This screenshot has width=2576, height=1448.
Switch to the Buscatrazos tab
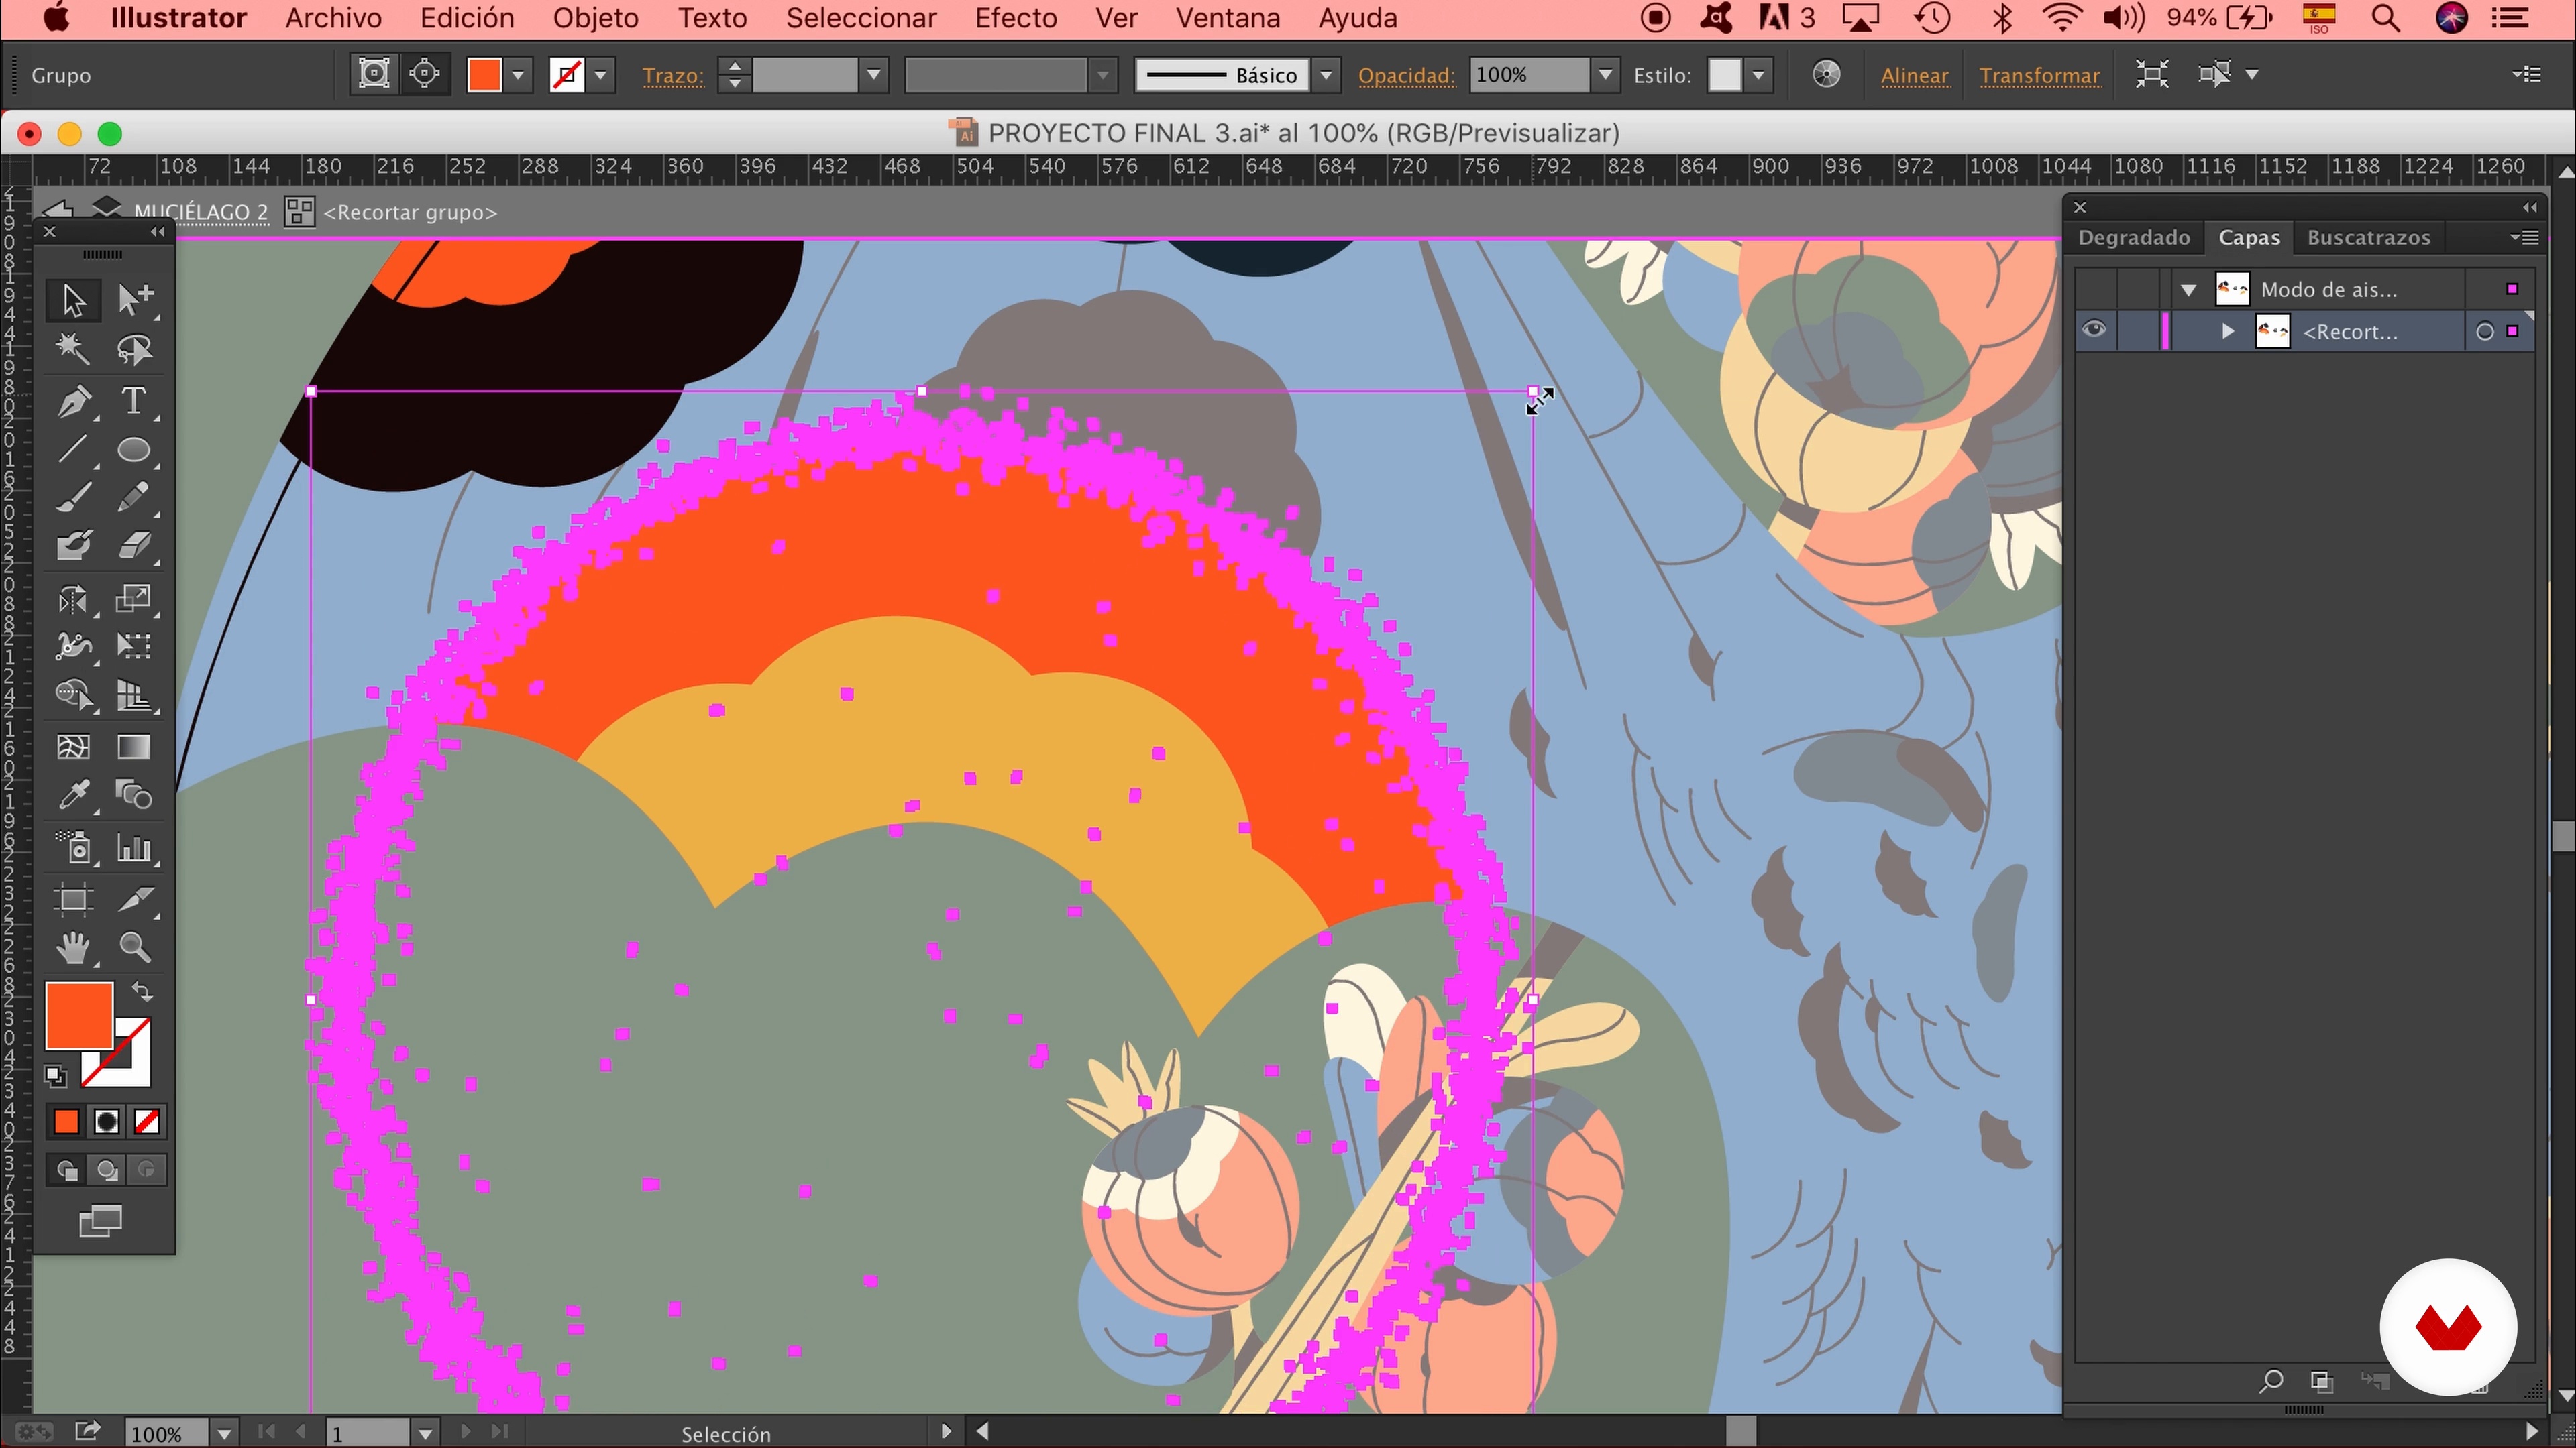(x=2368, y=238)
